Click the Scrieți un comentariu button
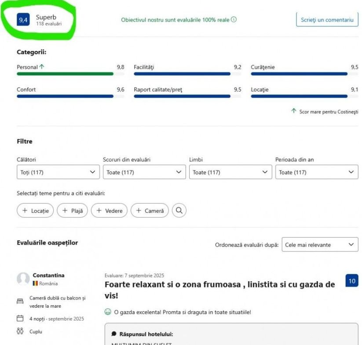Viewport: 362px width, 345px height. coord(327,20)
